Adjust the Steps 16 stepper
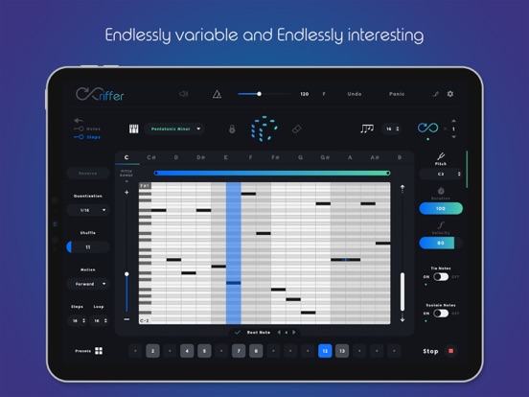Image resolution: width=529 pixels, height=397 pixels. click(78, 320)
